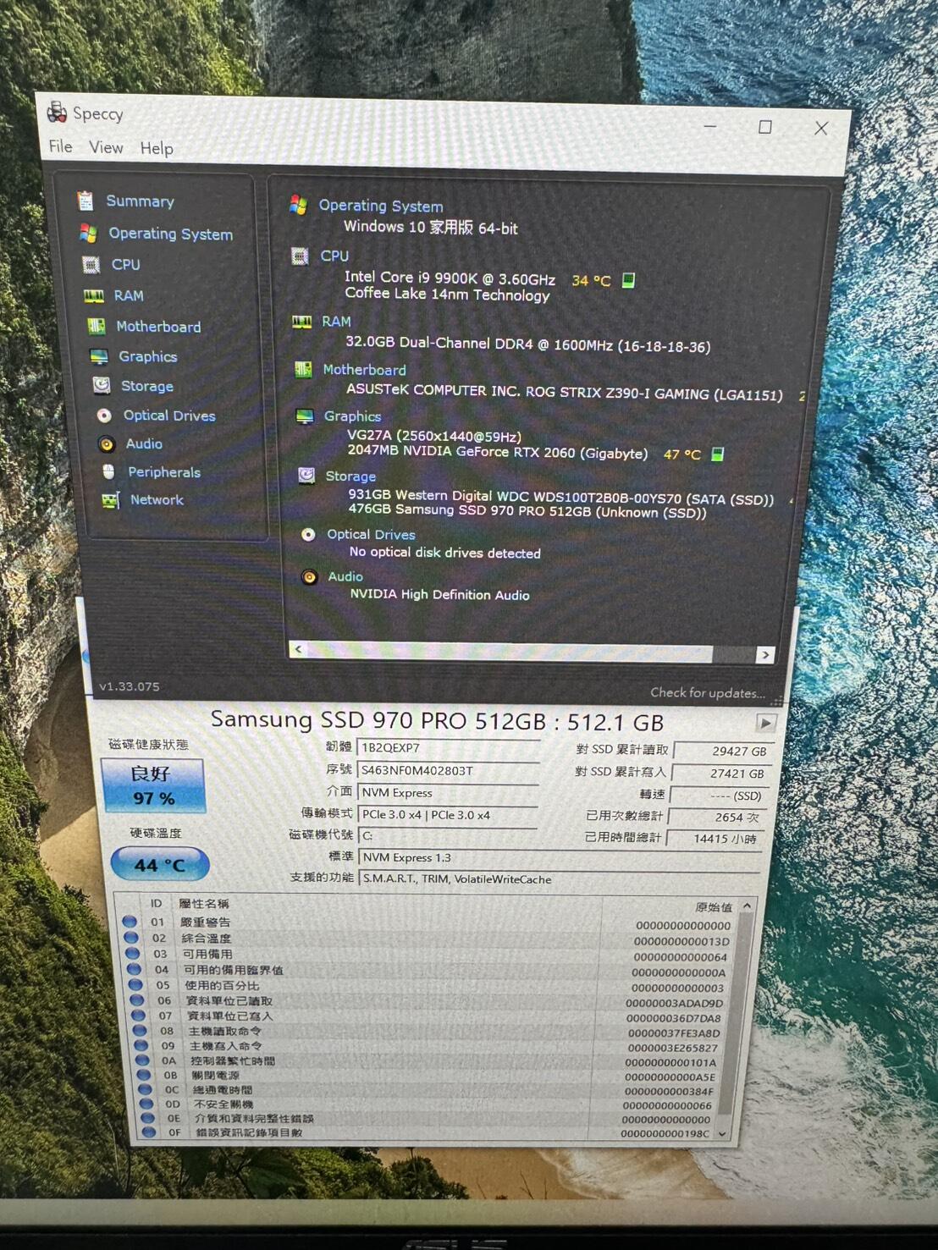This screenshot has width=938, height=1250.
Task: Click the status circle for attribute 0B
Action: tap(144, 1075)
